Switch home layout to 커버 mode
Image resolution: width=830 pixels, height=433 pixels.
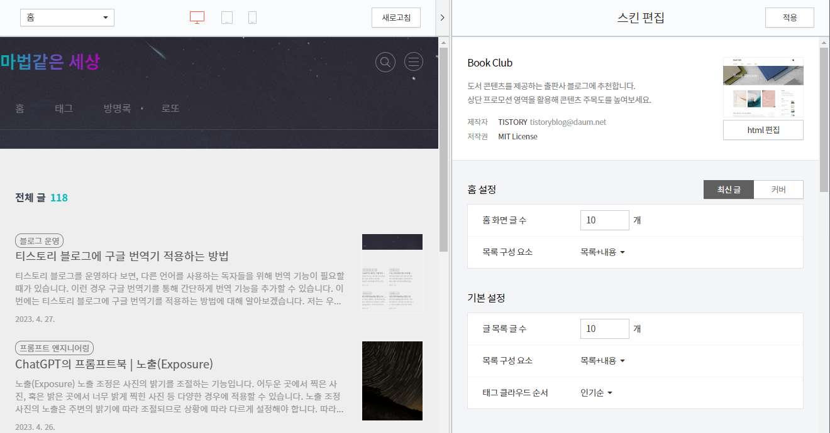(778, 189)
